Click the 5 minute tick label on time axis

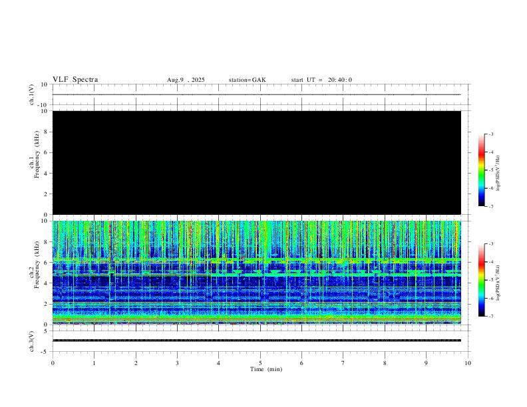pos(260,362)
